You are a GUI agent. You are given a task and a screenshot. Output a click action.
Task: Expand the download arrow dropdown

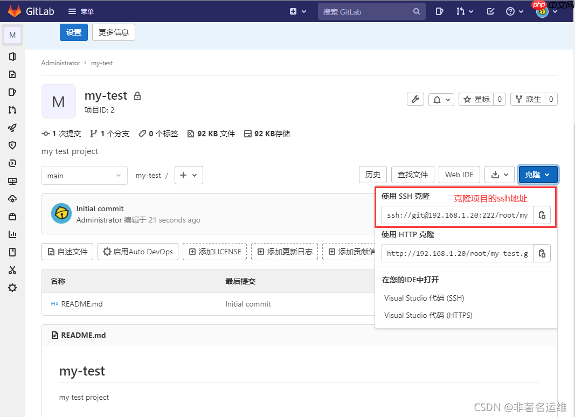499,174
